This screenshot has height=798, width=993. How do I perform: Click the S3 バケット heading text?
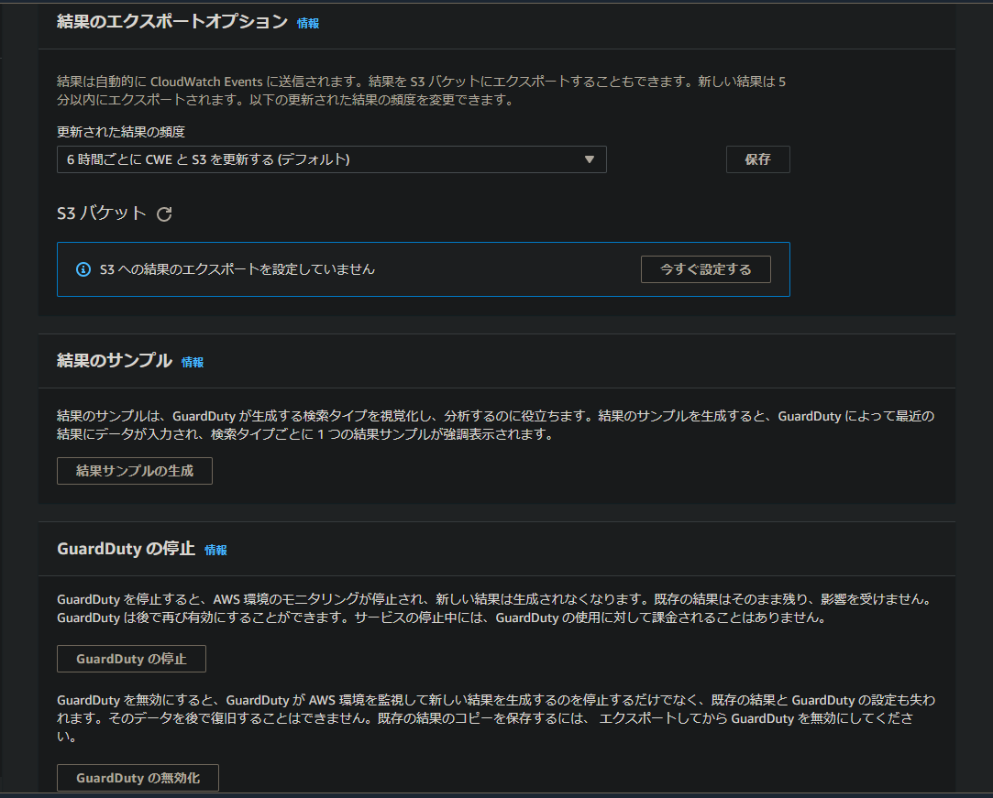(102, 213)
